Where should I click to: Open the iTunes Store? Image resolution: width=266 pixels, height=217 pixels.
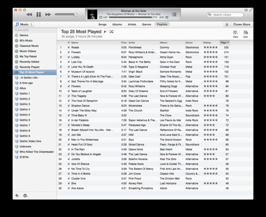[x=242, y=24]
